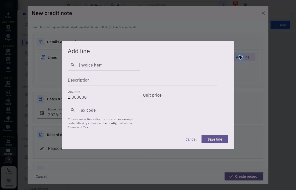Open Cash forecast in Finance menu
Image resolution: width=296 pixels, height=190 pixels.
point(39,188)
